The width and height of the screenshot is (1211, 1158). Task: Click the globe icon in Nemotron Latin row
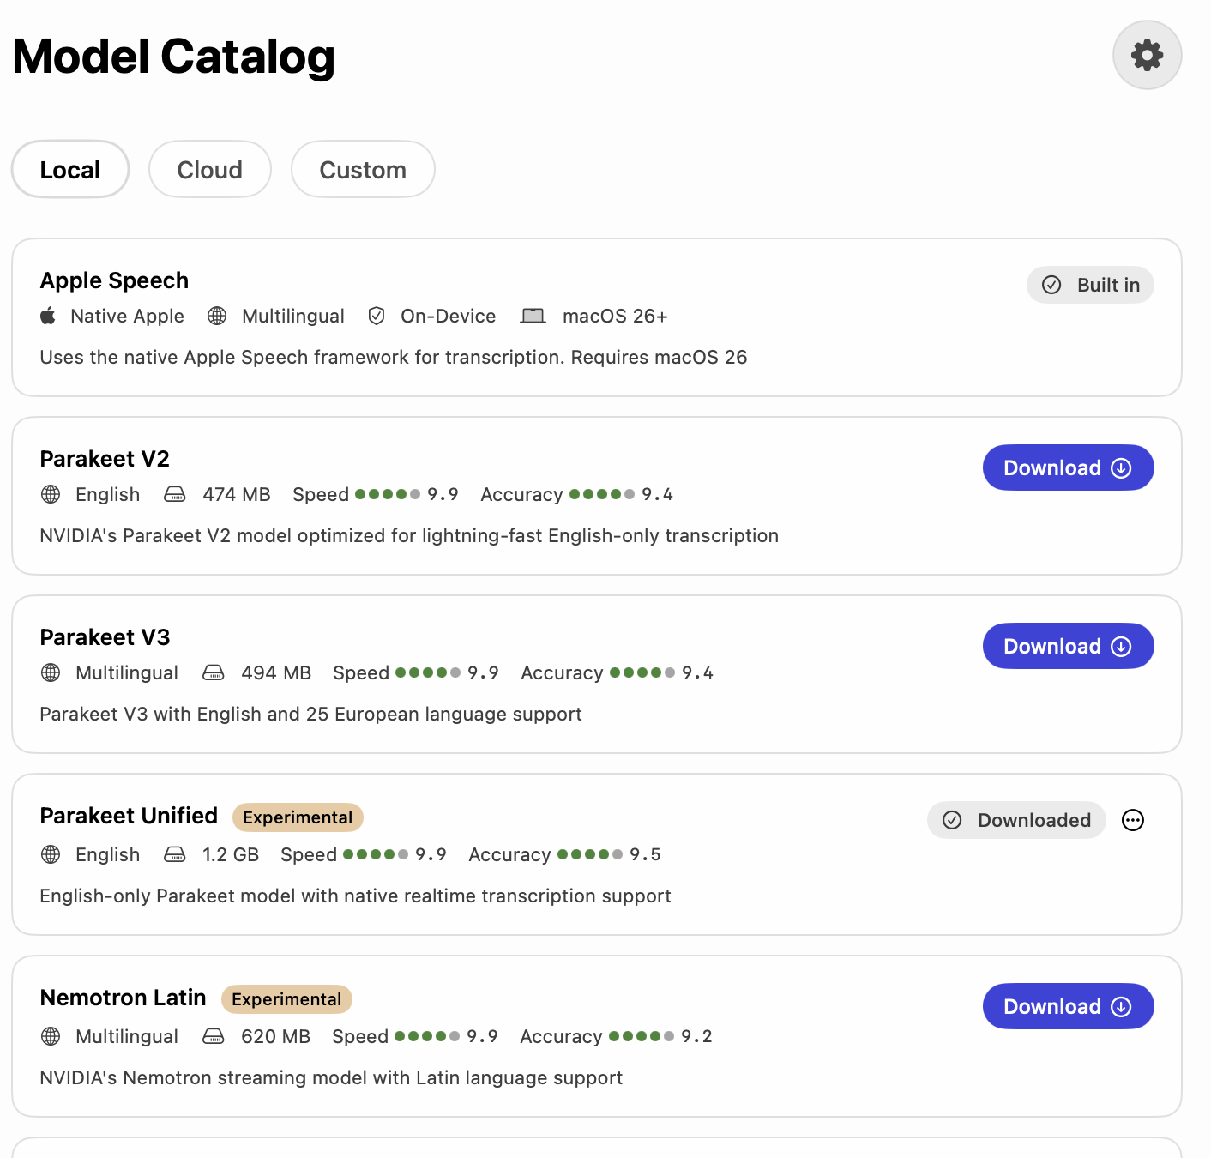[x=51, y=1036]
